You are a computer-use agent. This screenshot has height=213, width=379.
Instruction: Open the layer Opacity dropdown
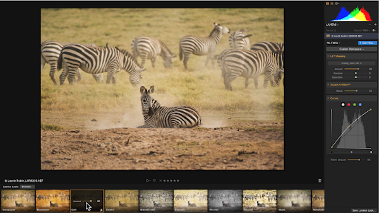click(362, 31)
